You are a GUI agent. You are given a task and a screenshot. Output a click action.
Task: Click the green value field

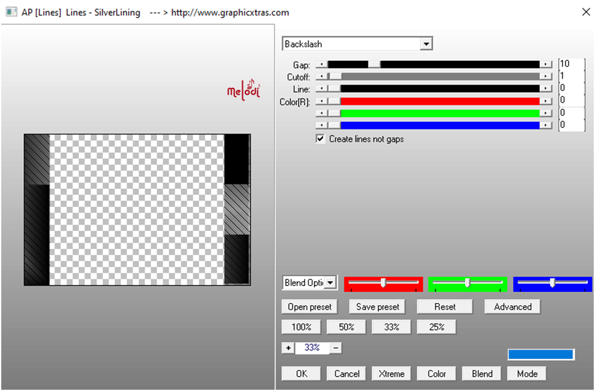point(572,113)
